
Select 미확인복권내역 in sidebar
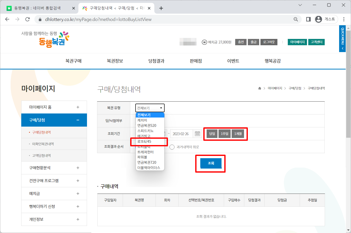coord(43,144)
